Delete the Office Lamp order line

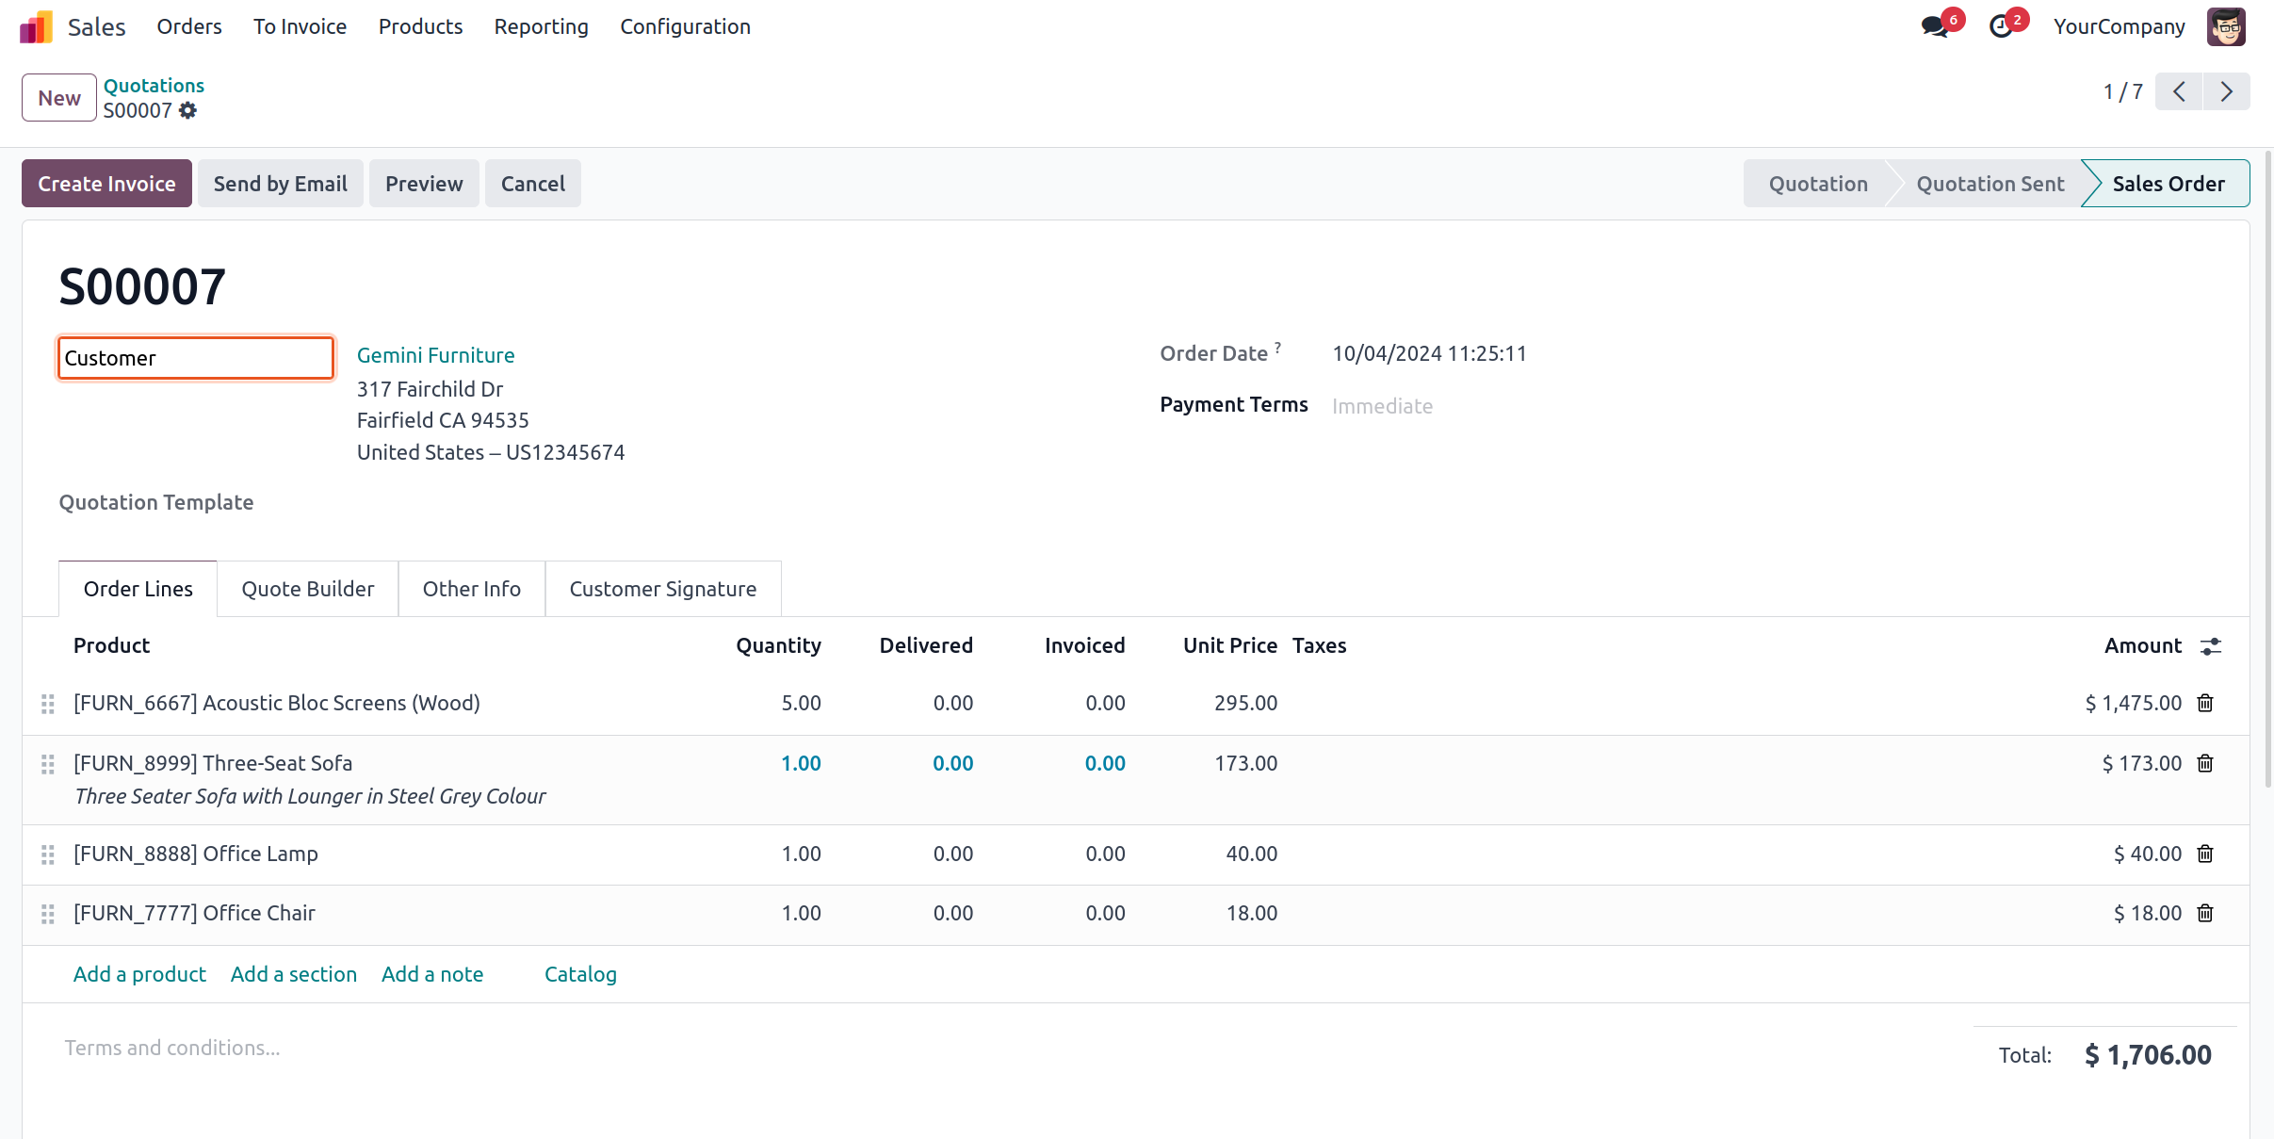point(2205,854)
